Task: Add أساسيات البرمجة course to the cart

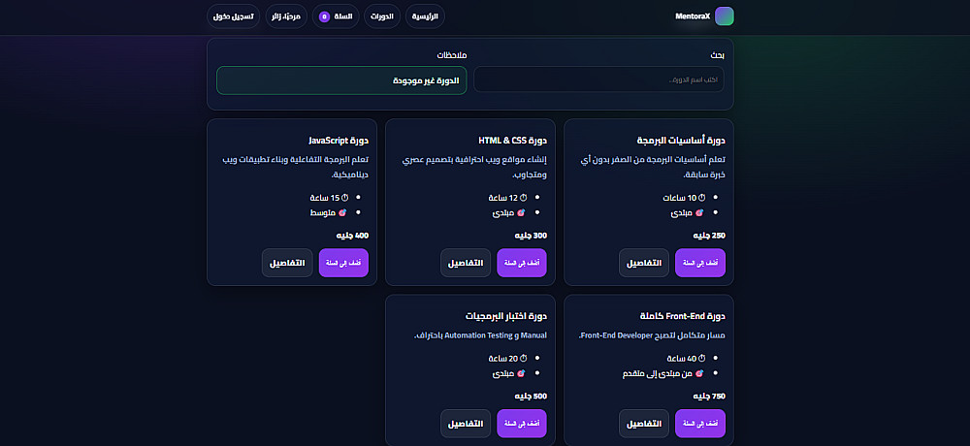Action: pyautogui.click(x=699, y=263)
